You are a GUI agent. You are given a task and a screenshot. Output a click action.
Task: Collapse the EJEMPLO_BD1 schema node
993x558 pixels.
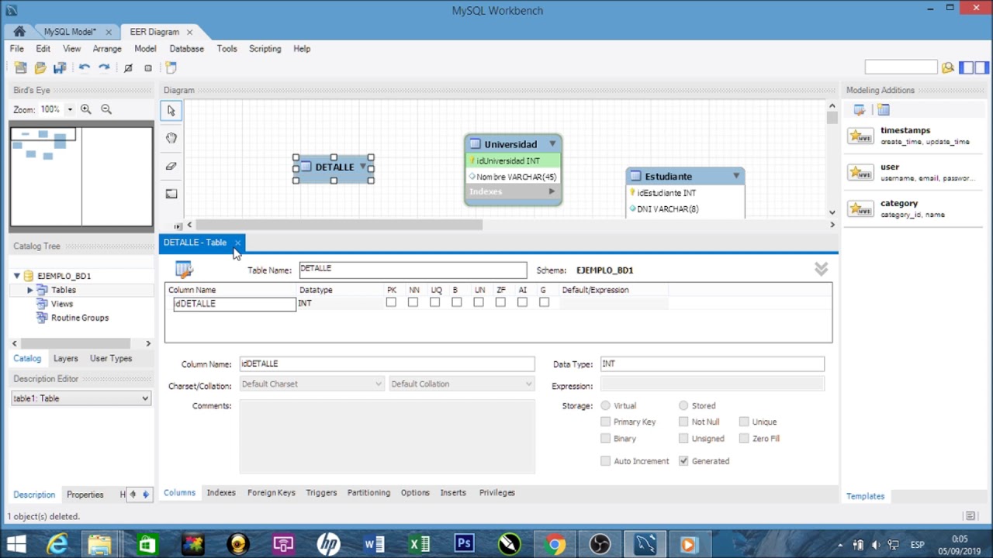click(17, 276)
